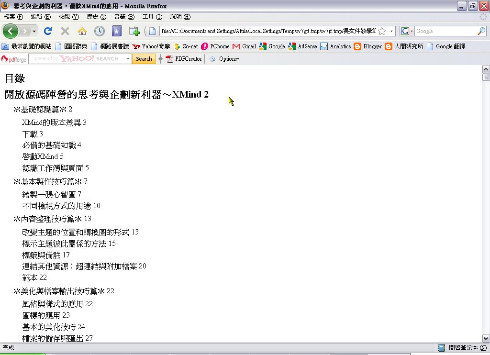
Task: Click the PDFCreator toolbar button
Action: point(184,59)
